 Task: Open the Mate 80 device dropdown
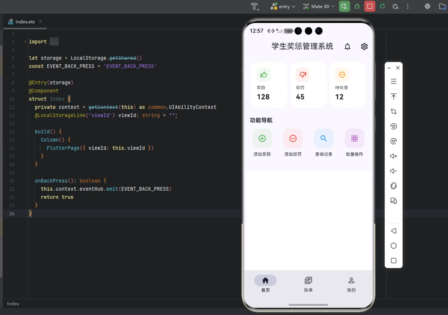(318, 6)
